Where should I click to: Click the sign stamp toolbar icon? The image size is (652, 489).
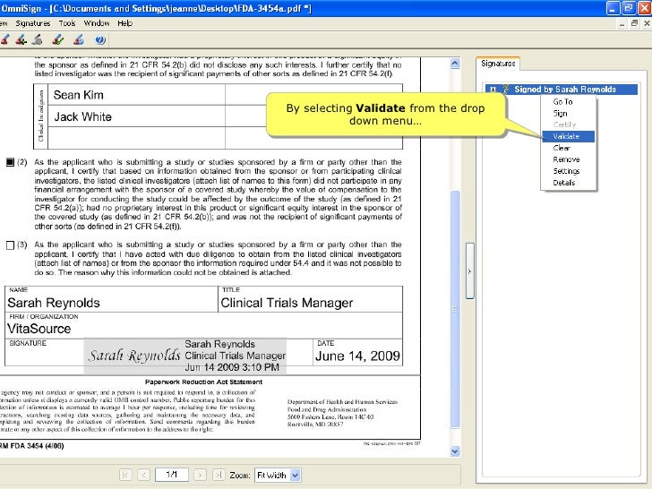pyautogui.click(x=5, y=40)
